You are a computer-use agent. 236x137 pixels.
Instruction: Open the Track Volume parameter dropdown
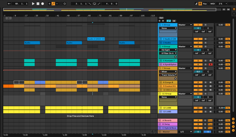[x=168, y=75]
